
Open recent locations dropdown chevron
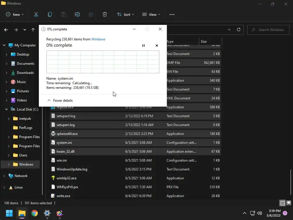tap(25, 30)
